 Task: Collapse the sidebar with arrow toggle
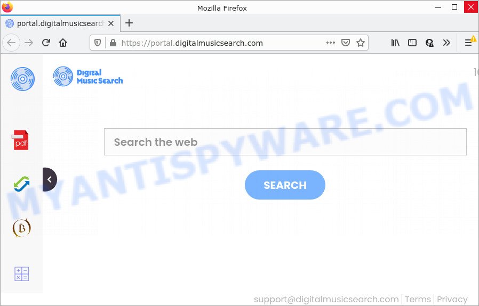[50, 179]
